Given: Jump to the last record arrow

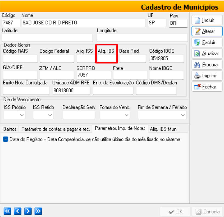Looking at the screenshot, I should click(x=38, y=211).
